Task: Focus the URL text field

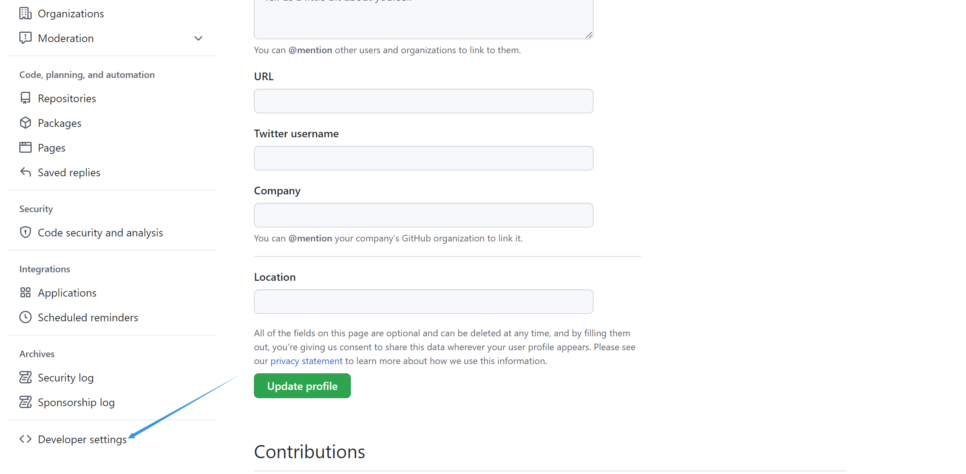Action: coord(423,101)
